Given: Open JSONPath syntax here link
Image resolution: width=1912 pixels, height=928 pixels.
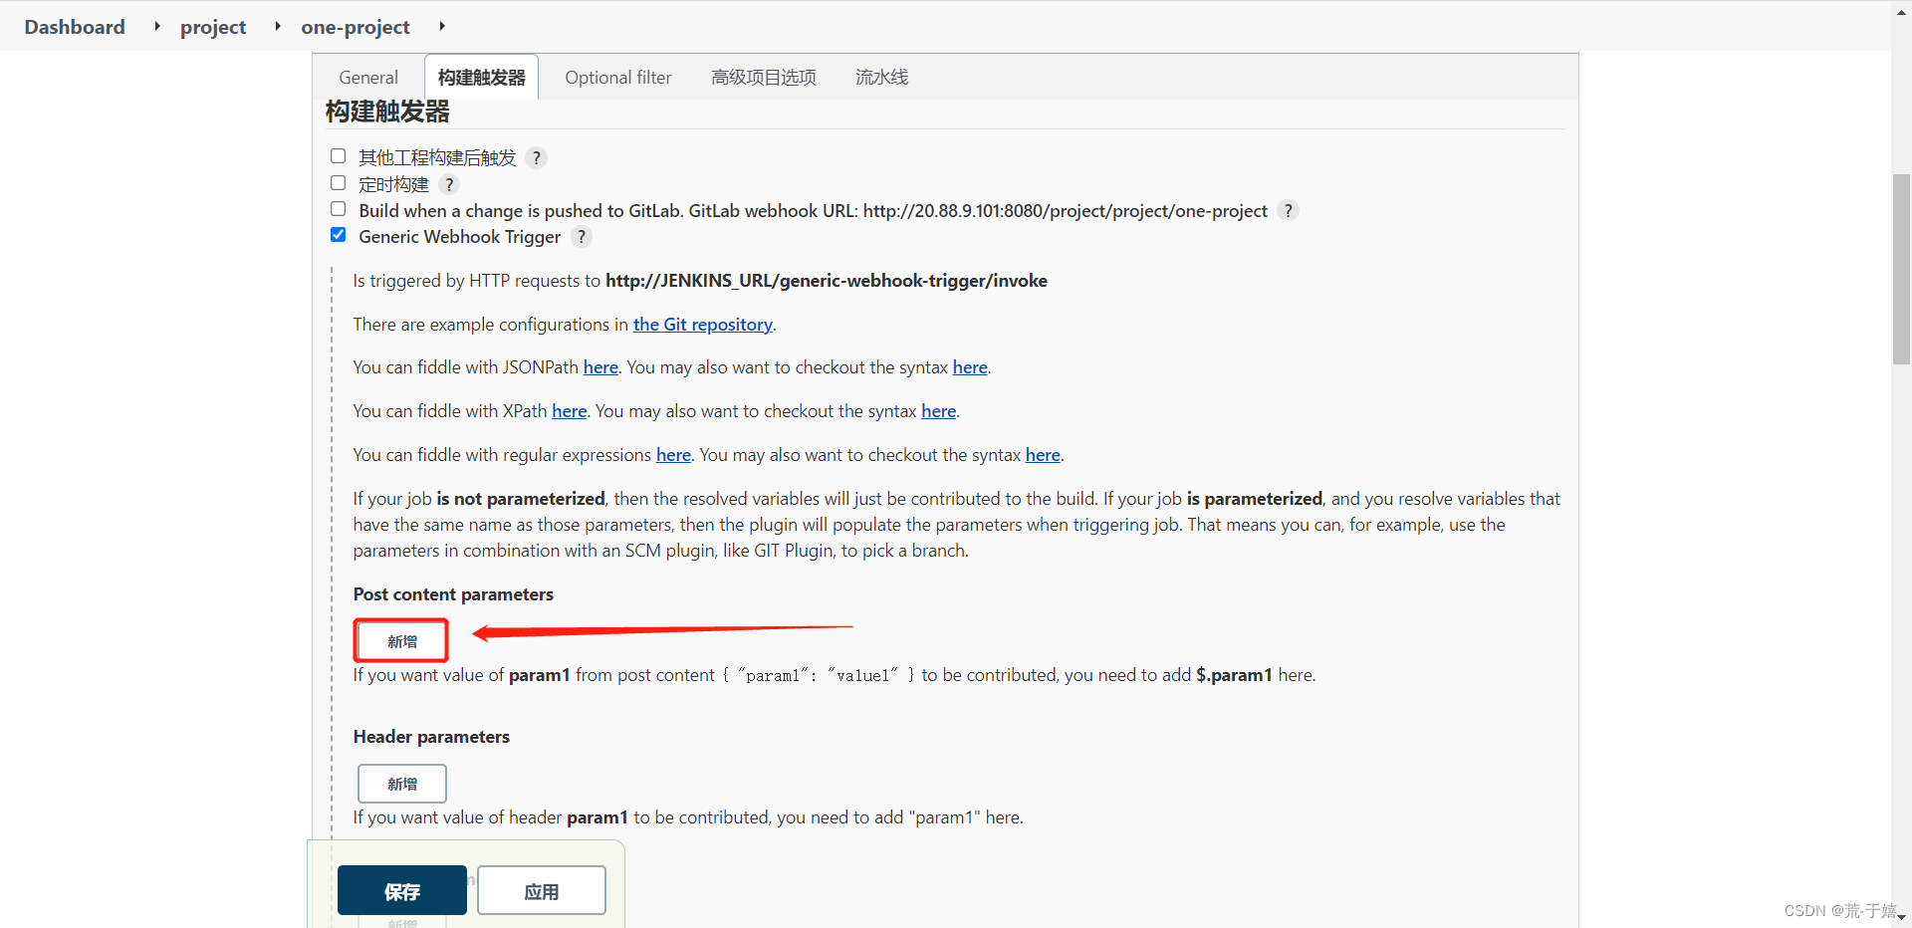Looking at the screenshot, I should (970, 367).
